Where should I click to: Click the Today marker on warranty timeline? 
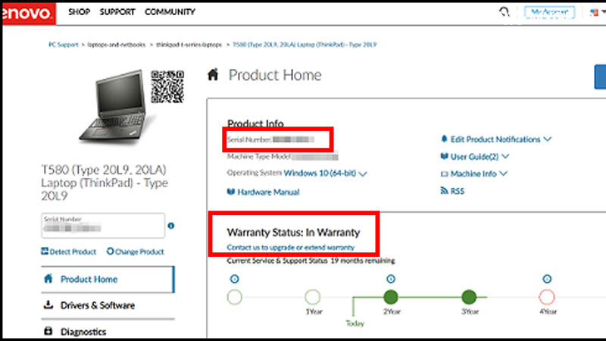(x=355, y=324)
